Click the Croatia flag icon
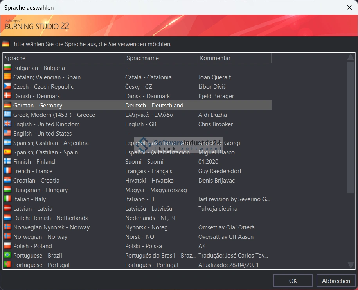The image size is (358, 290). 7,181
